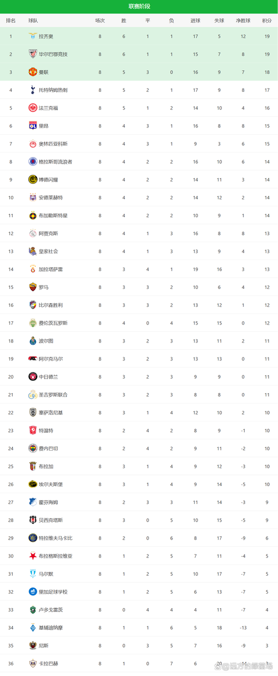Select the Fenerbahce badge icon

(32, 448)
